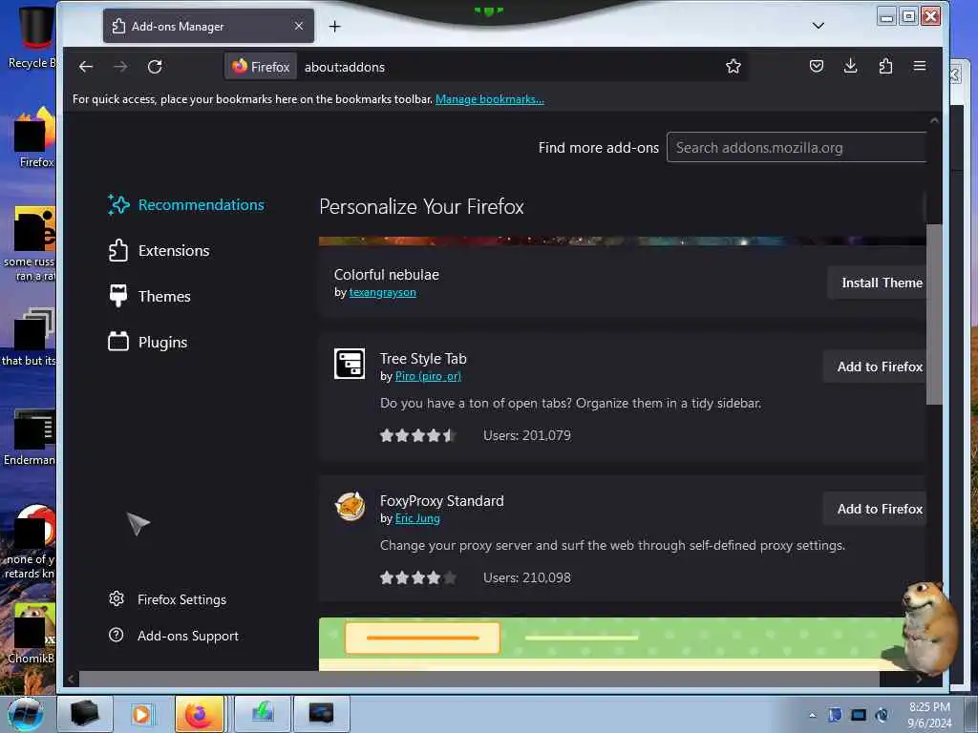The height and width of the screenshot is (733, 978).
Task: Open Add-ons Support from sidebar
Action: [174, 636]
